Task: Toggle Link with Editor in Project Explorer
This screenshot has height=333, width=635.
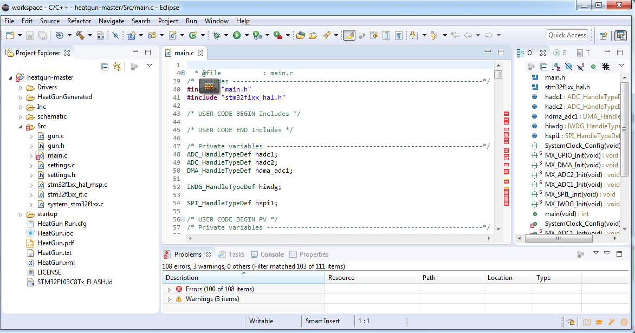Action: click(x=117, y=67)
